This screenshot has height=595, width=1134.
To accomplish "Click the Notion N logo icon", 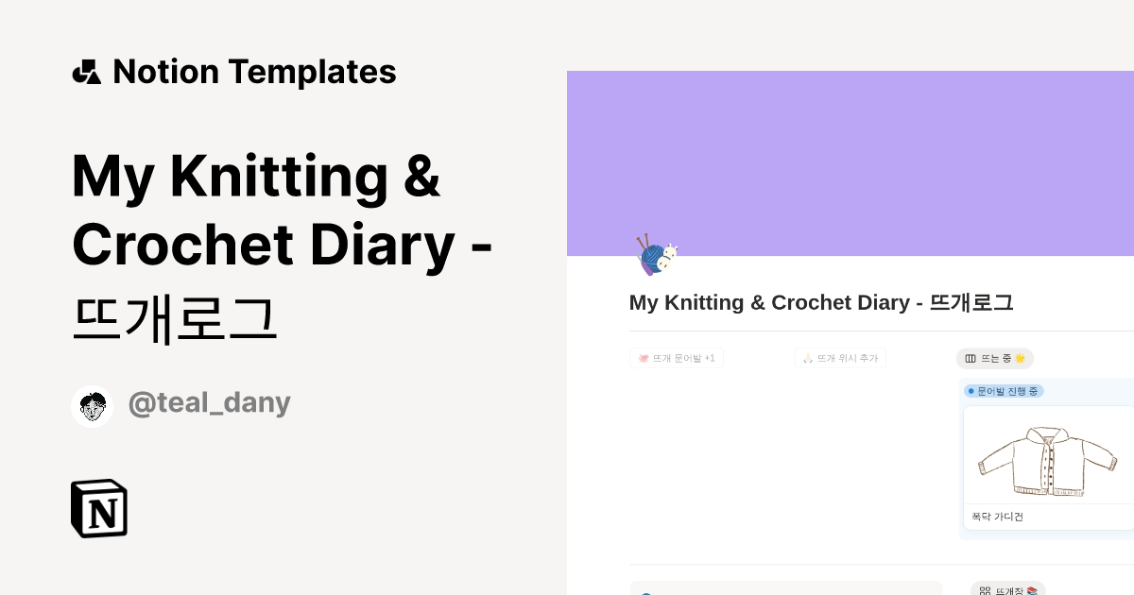I will [99, 507].
